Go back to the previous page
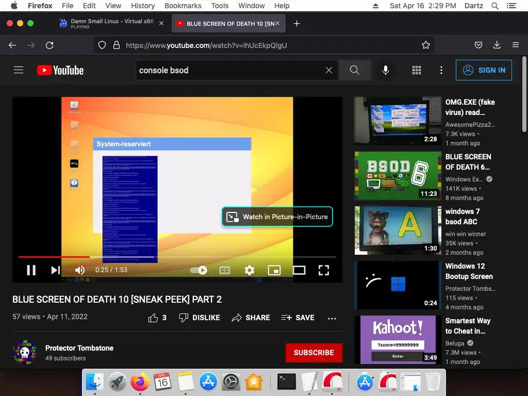Viewport: 528px width, 396px height. click(12, 45)
